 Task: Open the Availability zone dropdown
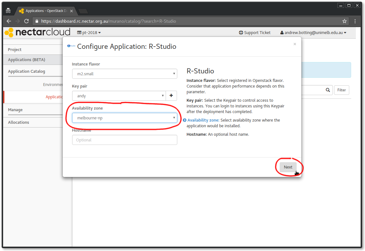[x=124, y=117]
